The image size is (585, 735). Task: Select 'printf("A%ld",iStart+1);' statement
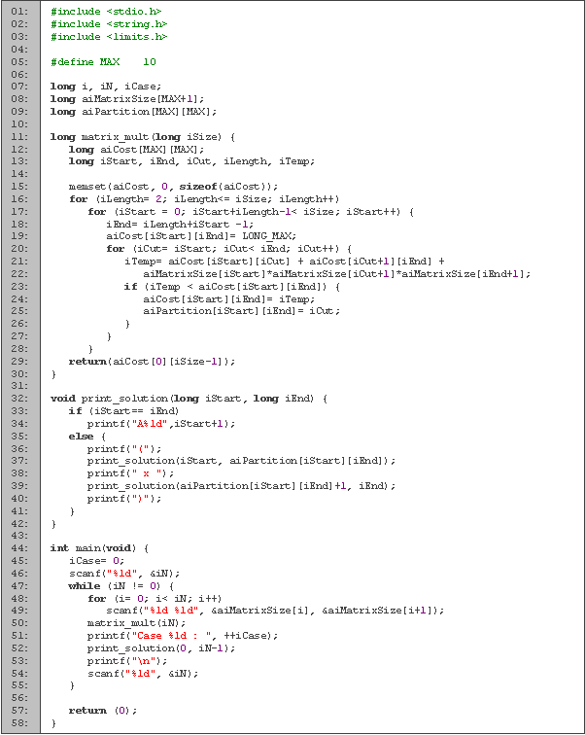(161, 424)
